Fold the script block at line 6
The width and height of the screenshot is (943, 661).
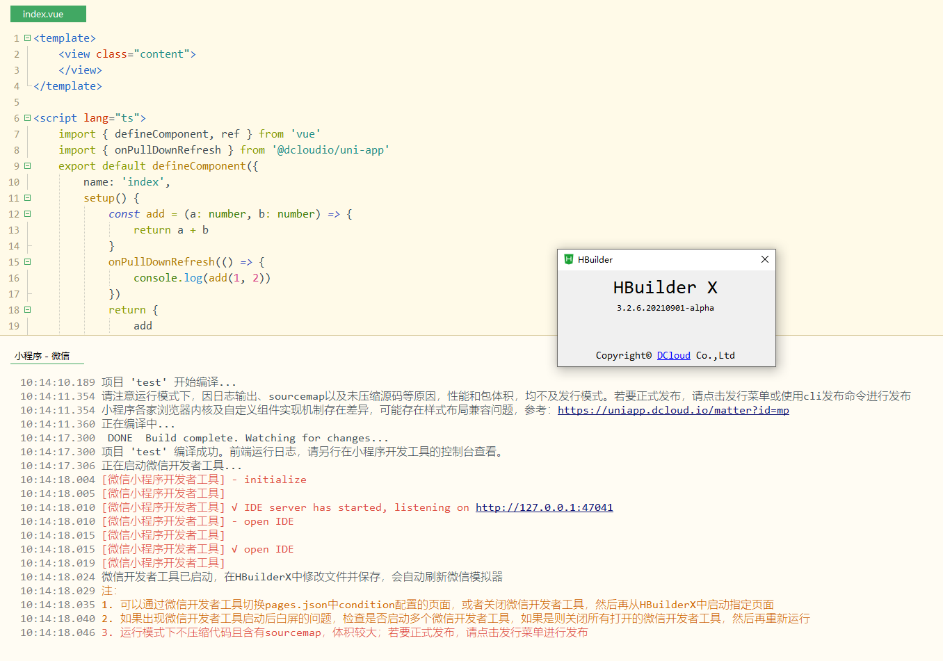[x=28, y=118]
